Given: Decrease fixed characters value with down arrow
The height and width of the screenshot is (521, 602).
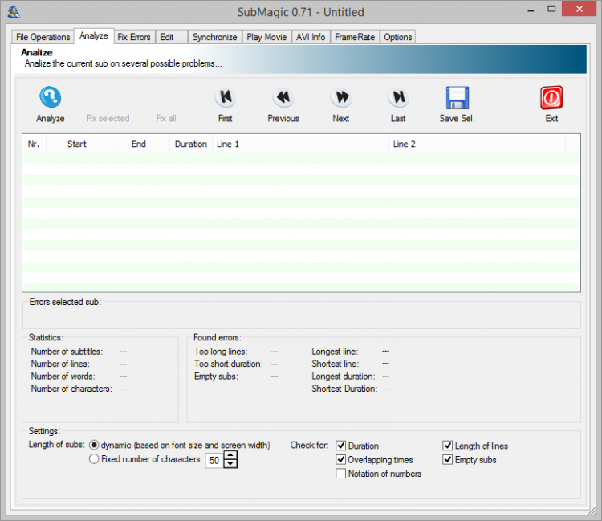Looking at the screenshot, I should tap(230, 463).
